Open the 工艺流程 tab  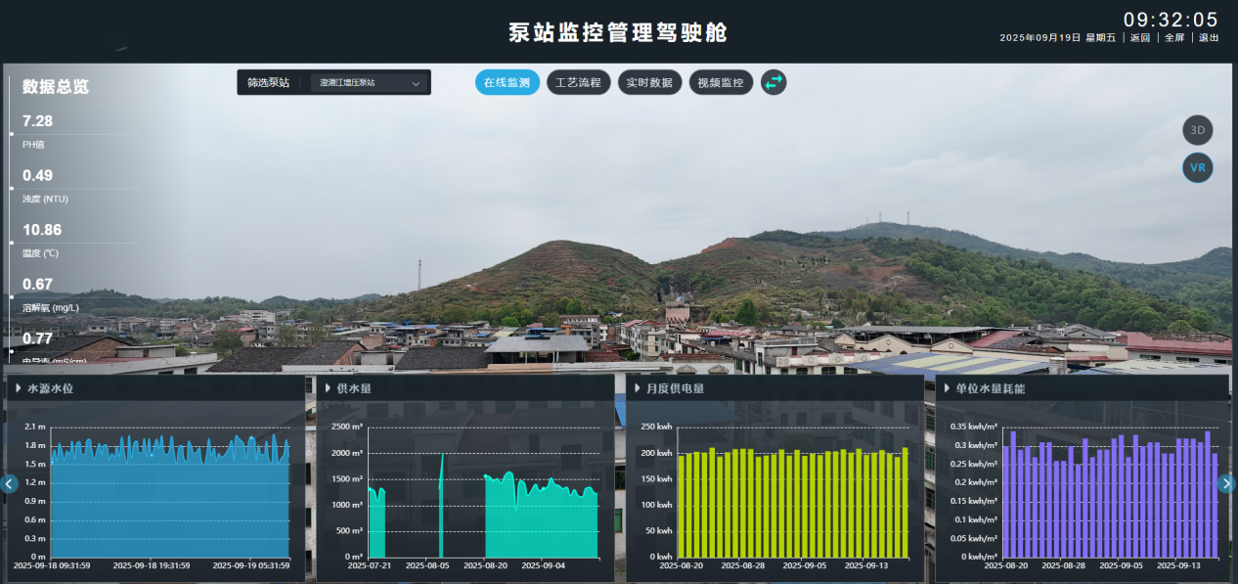(x=578, y=83)
